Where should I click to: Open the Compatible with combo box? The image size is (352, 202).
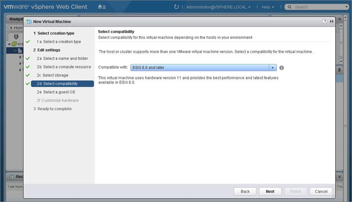click(203, 67)
